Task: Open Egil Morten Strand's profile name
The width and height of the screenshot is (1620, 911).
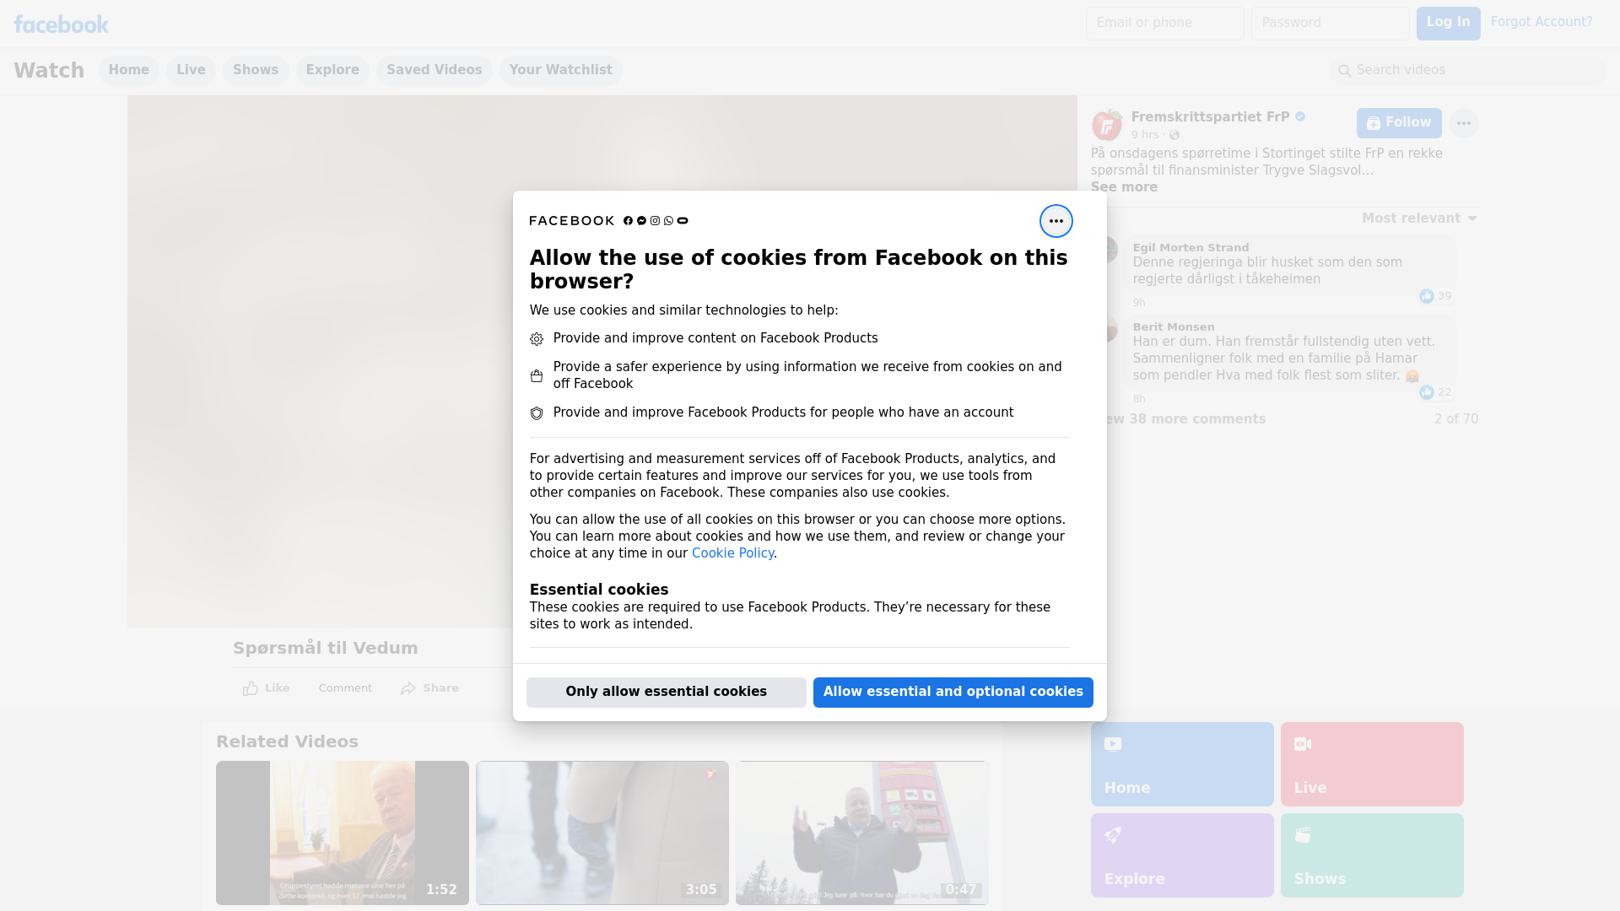Action: tap(1191, 248)
